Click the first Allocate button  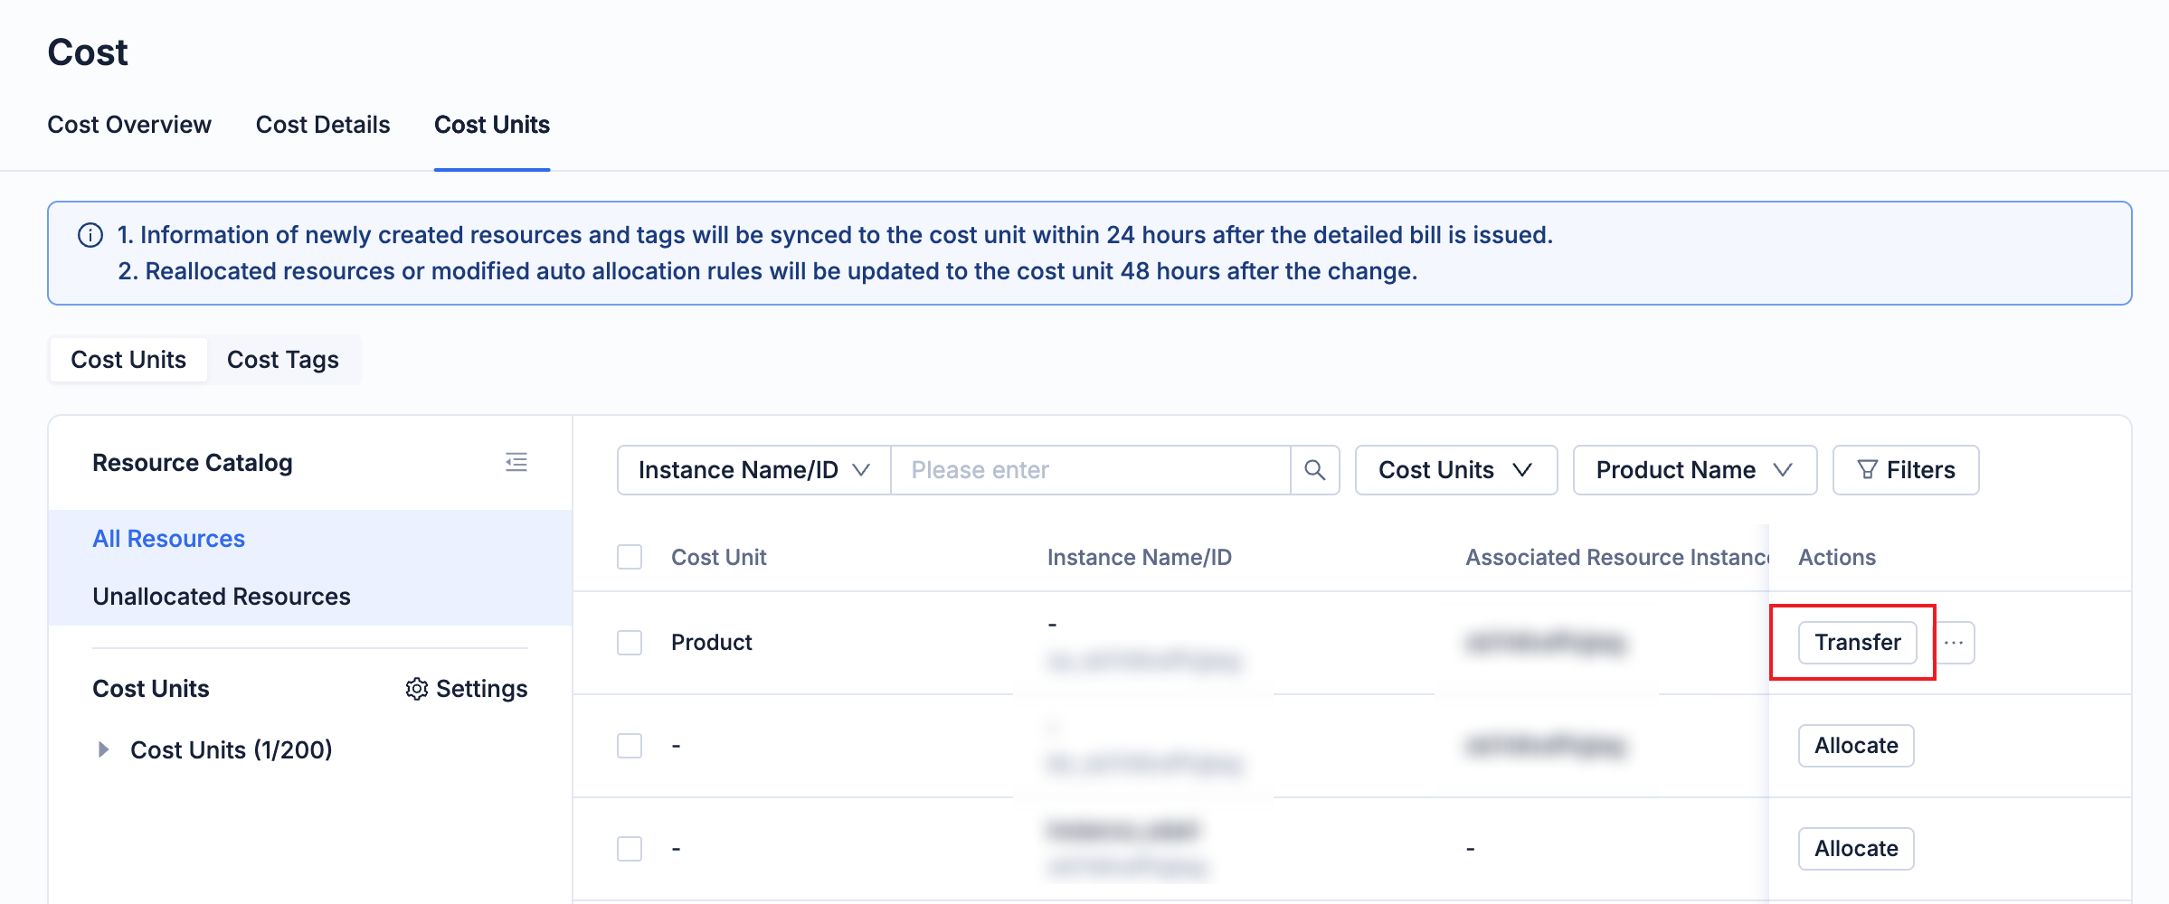coord(1855,746)
